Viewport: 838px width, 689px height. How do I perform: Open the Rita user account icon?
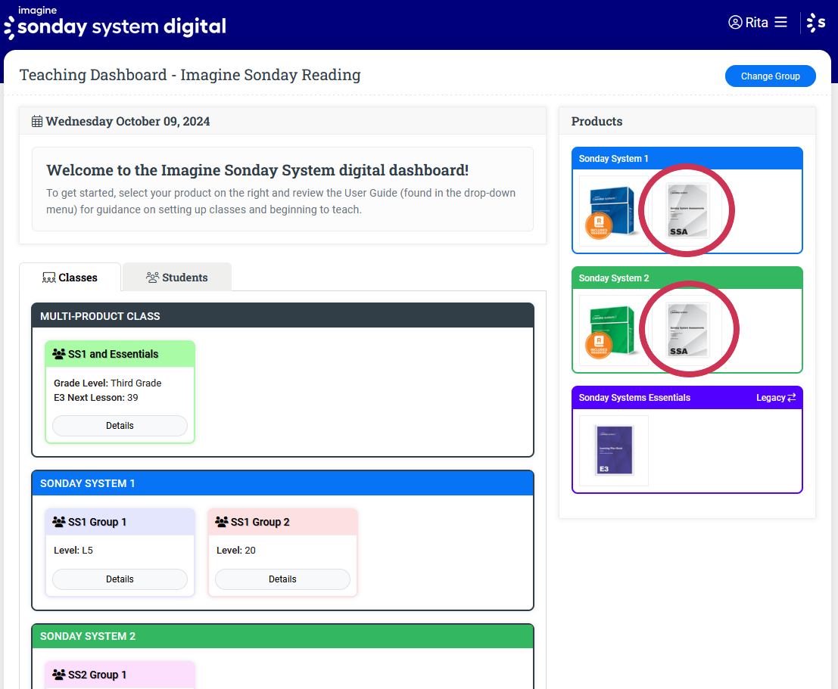coord(735,23)
